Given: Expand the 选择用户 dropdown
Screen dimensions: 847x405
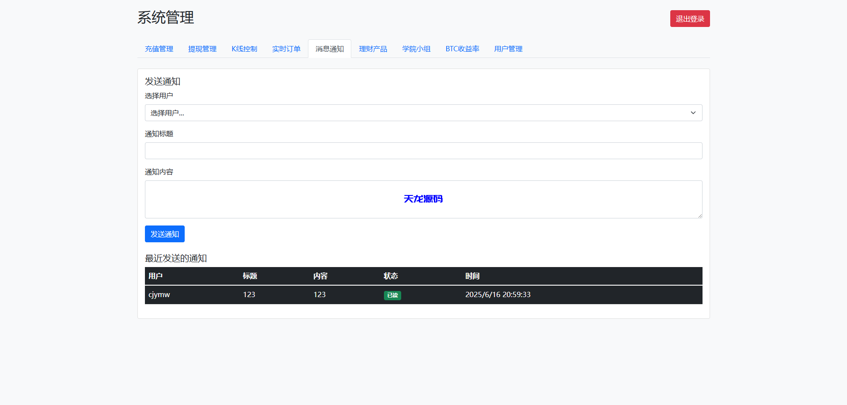Looking at the screenshot, I should pos(423,113).
